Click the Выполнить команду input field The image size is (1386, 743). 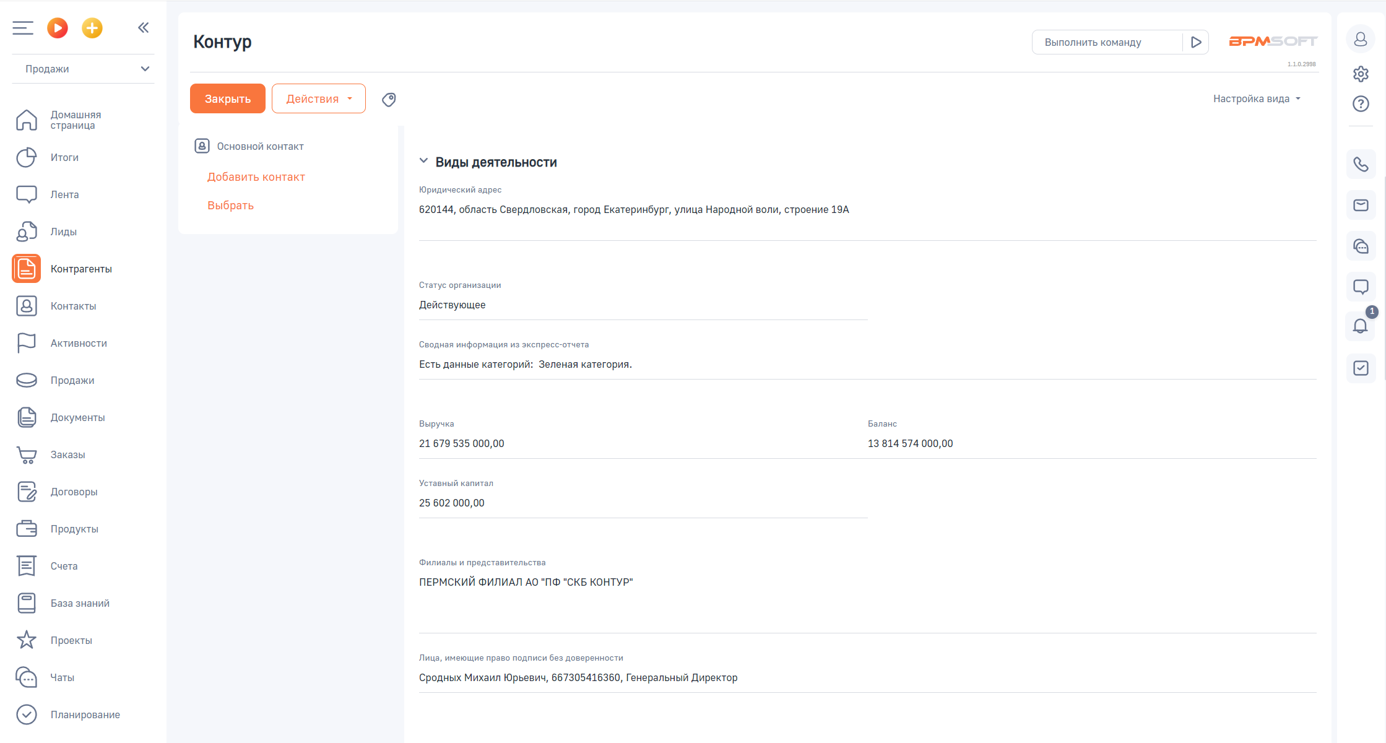pos(1107,42)
